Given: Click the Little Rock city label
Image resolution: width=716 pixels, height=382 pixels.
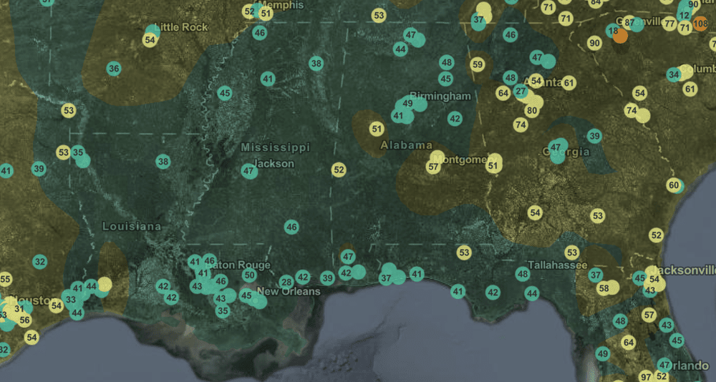Looking at the screenshot, I should pyautogui.click(x=181, y=27).
